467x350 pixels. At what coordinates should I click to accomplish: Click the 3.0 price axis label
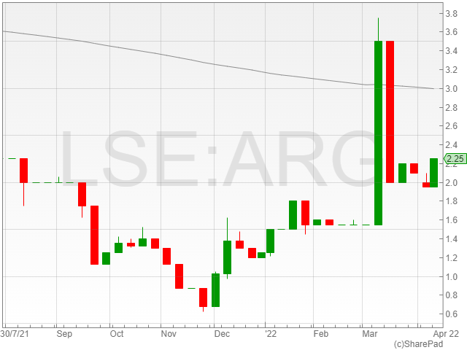click(451, 90)
